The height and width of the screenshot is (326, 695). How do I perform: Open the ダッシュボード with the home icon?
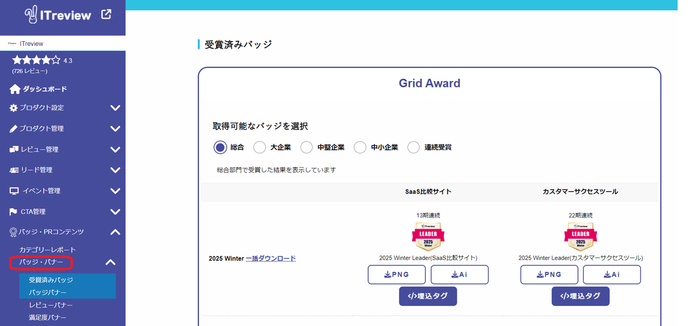tap(14, 88)
